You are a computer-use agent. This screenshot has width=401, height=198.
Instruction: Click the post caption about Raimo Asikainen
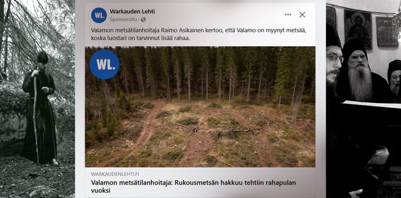pos(199,34)
